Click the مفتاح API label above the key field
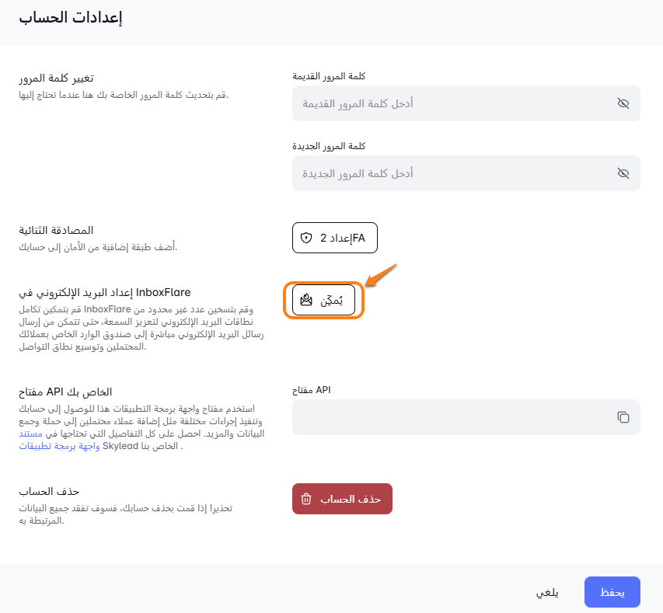The image size is (663, 613). tap(312, 389)
